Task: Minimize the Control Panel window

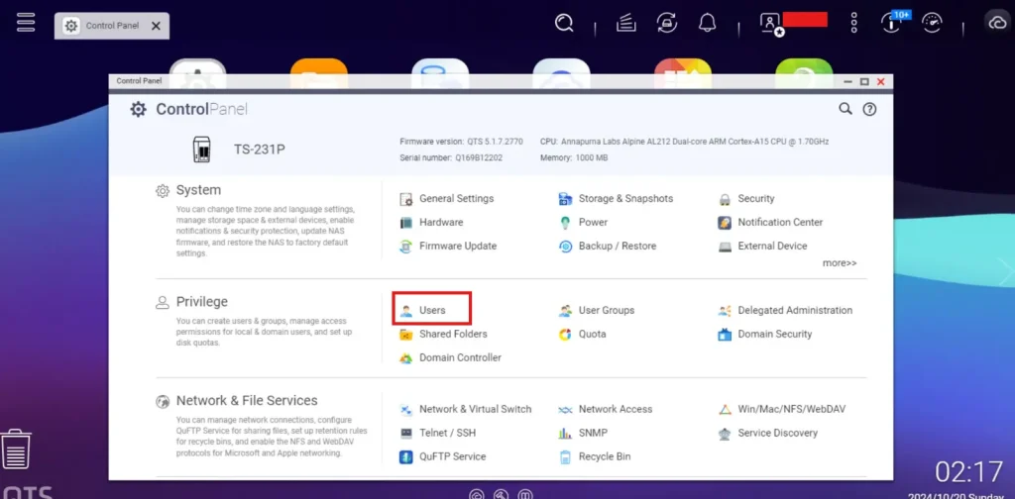Action: click(x=848, y=81)
